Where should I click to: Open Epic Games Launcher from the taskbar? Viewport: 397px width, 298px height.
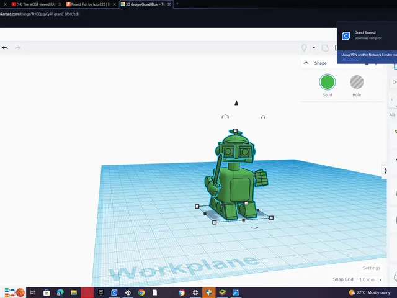point(100,292)
